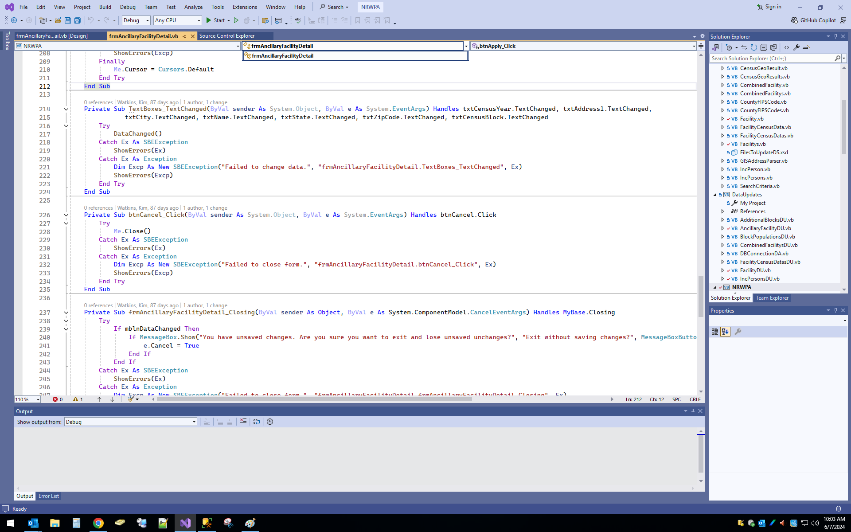Expand the Facility.vb tree node
This screenshot has height=532, width=851.
tap(722, 119)
